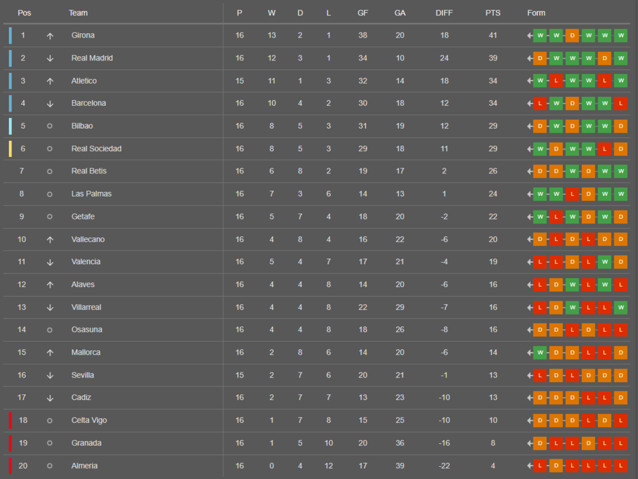The image size is (638, 479).
Task: Click the red L badge in Barcelona's first form slot
Action: (540, 103)
